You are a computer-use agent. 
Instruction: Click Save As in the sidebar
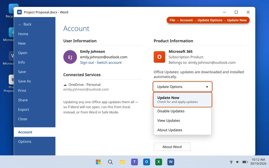point(34,81)
